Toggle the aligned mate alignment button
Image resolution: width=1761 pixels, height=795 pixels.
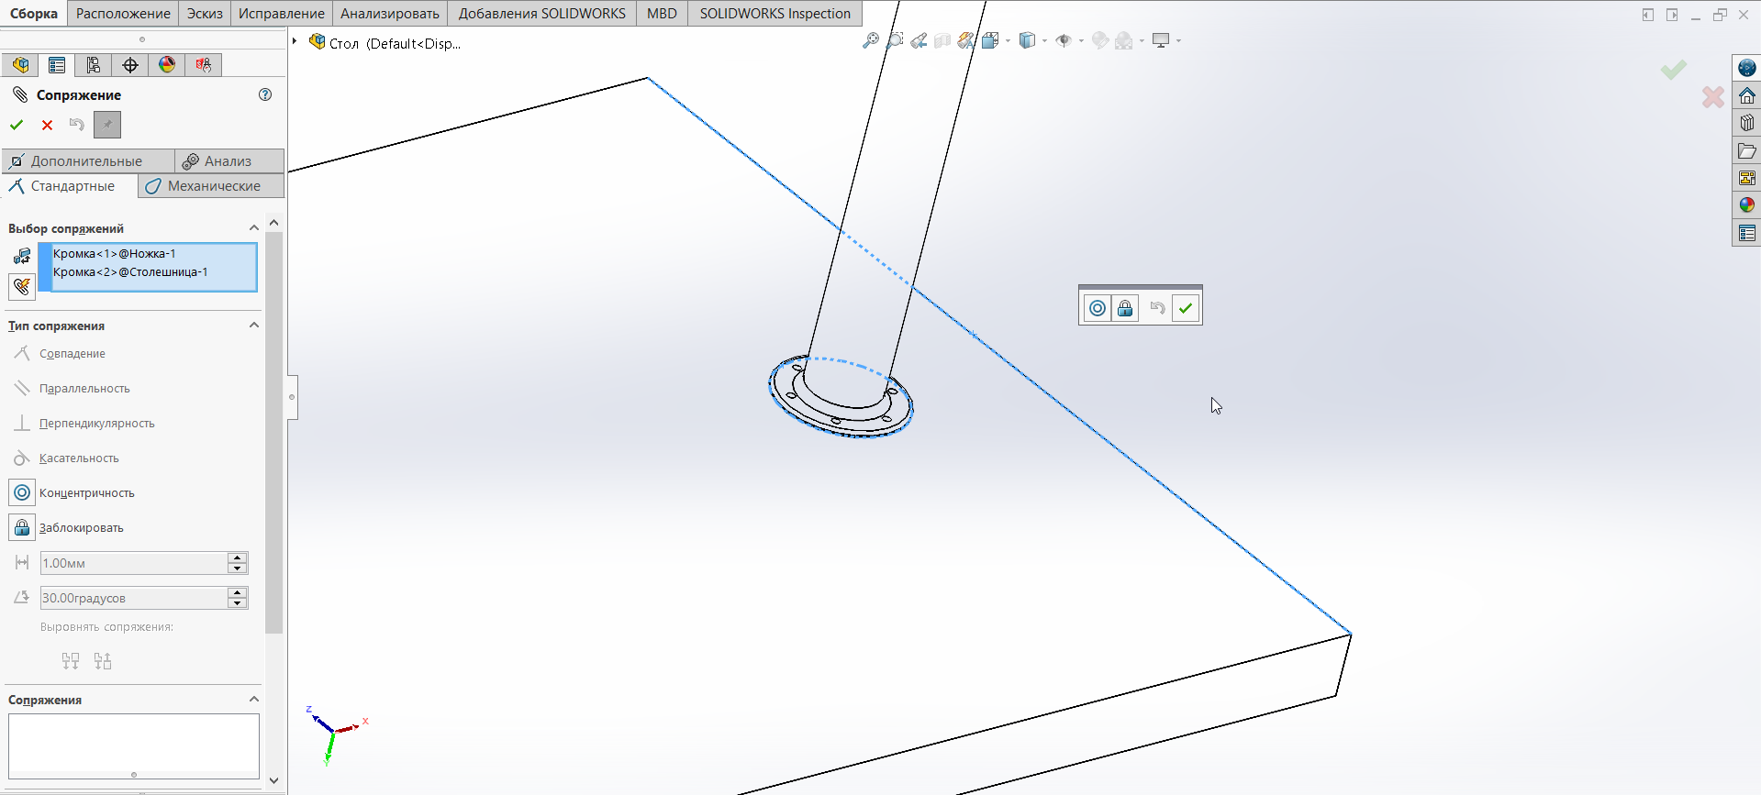[x=71, y=661]
